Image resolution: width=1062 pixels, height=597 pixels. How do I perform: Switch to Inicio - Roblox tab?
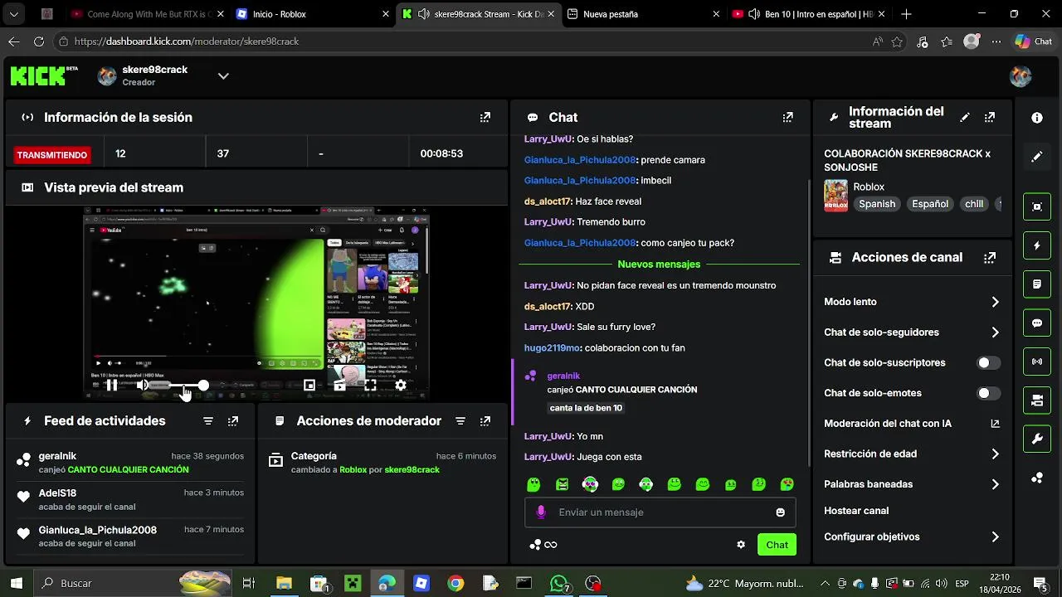[x=312, y=14]
